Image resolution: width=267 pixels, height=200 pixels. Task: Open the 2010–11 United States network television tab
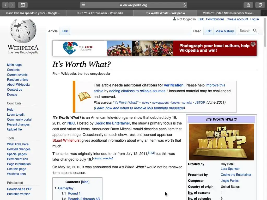[x=229, y=13]
